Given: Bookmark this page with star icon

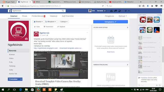Looking at the screenshot, I should (x=140, y=6).
